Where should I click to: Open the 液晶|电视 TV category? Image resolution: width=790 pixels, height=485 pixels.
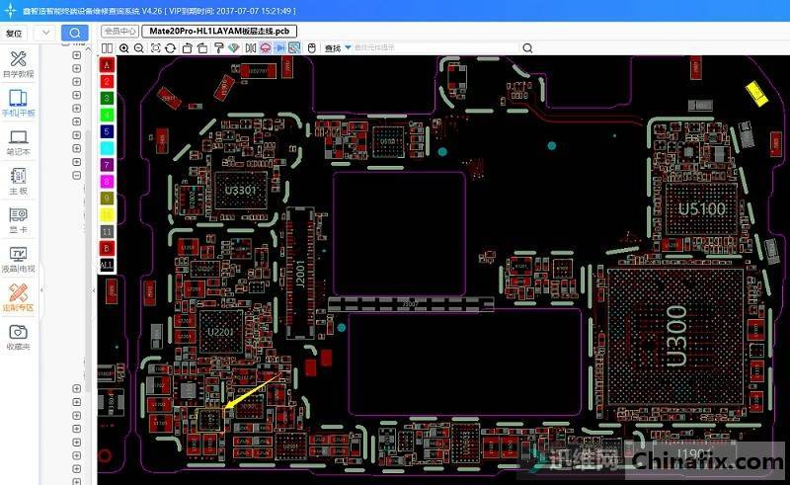pyautogui.click(x=19, y=259)
